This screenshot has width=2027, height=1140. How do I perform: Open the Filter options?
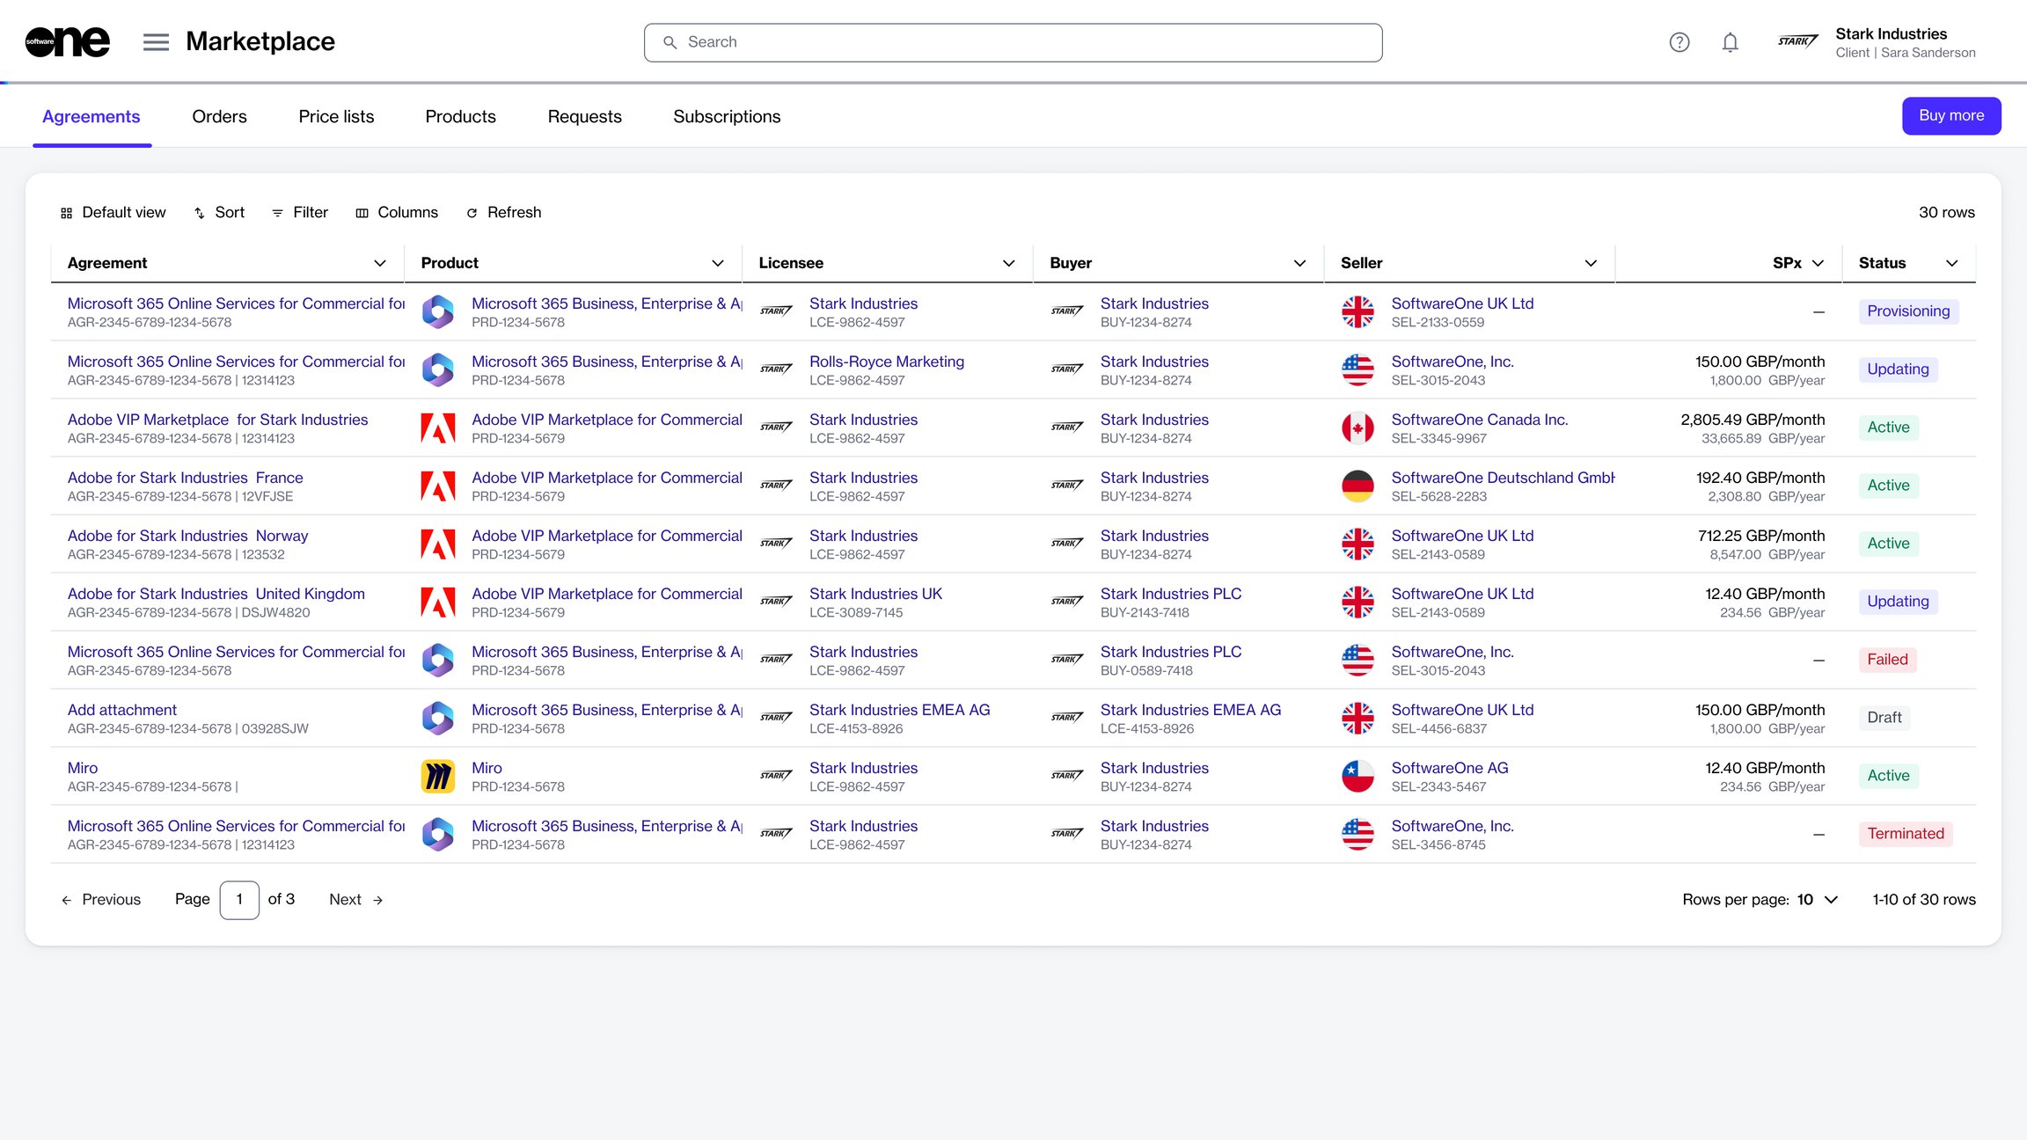300,213
